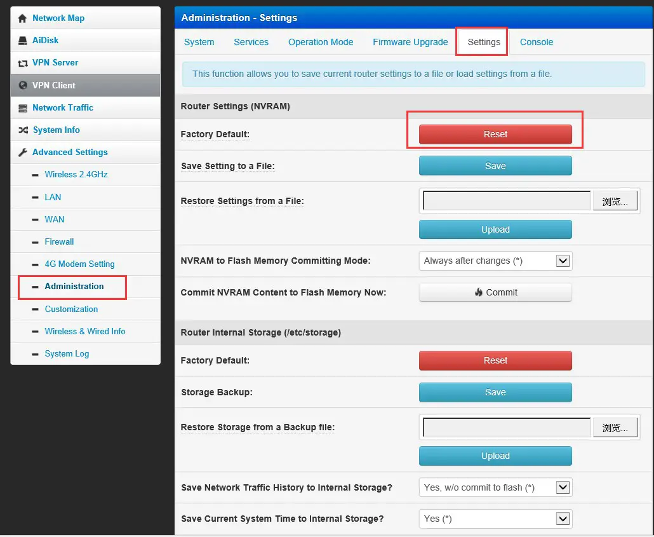Click the System Info shuffle icon
The image size is (654, 537).
tap(23, 130)
